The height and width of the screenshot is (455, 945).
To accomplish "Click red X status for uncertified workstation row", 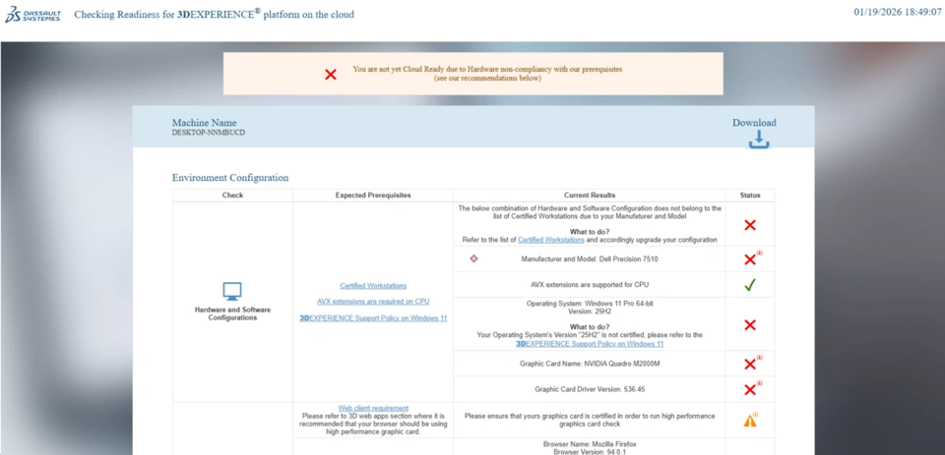I will point(750,225).
